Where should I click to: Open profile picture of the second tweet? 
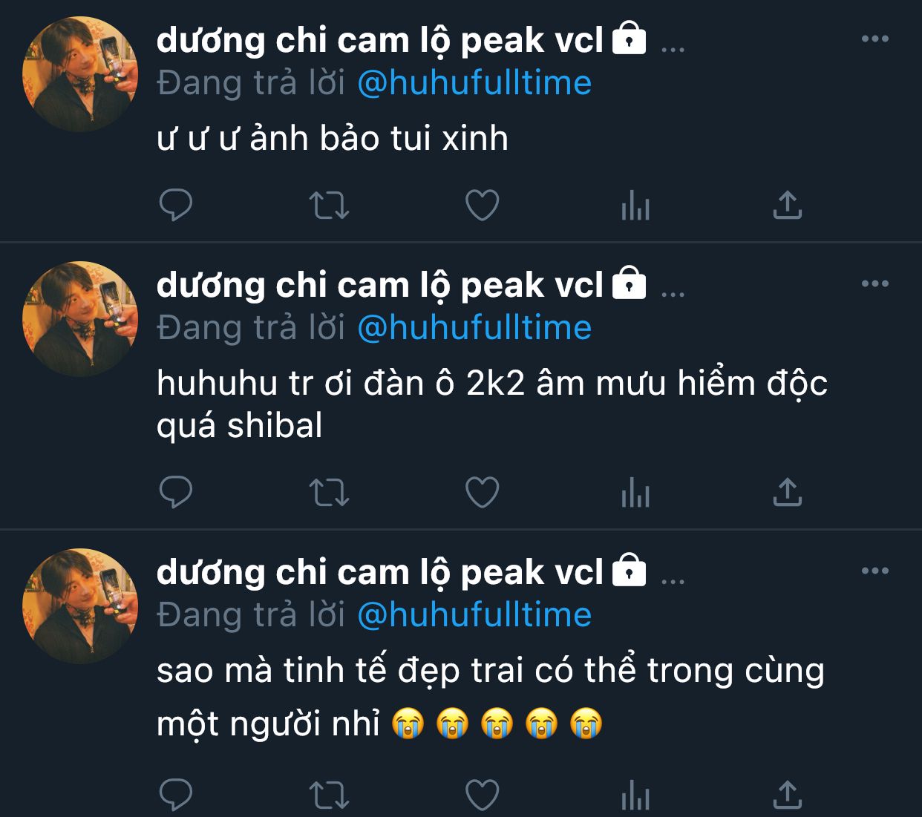pos(80,319)
